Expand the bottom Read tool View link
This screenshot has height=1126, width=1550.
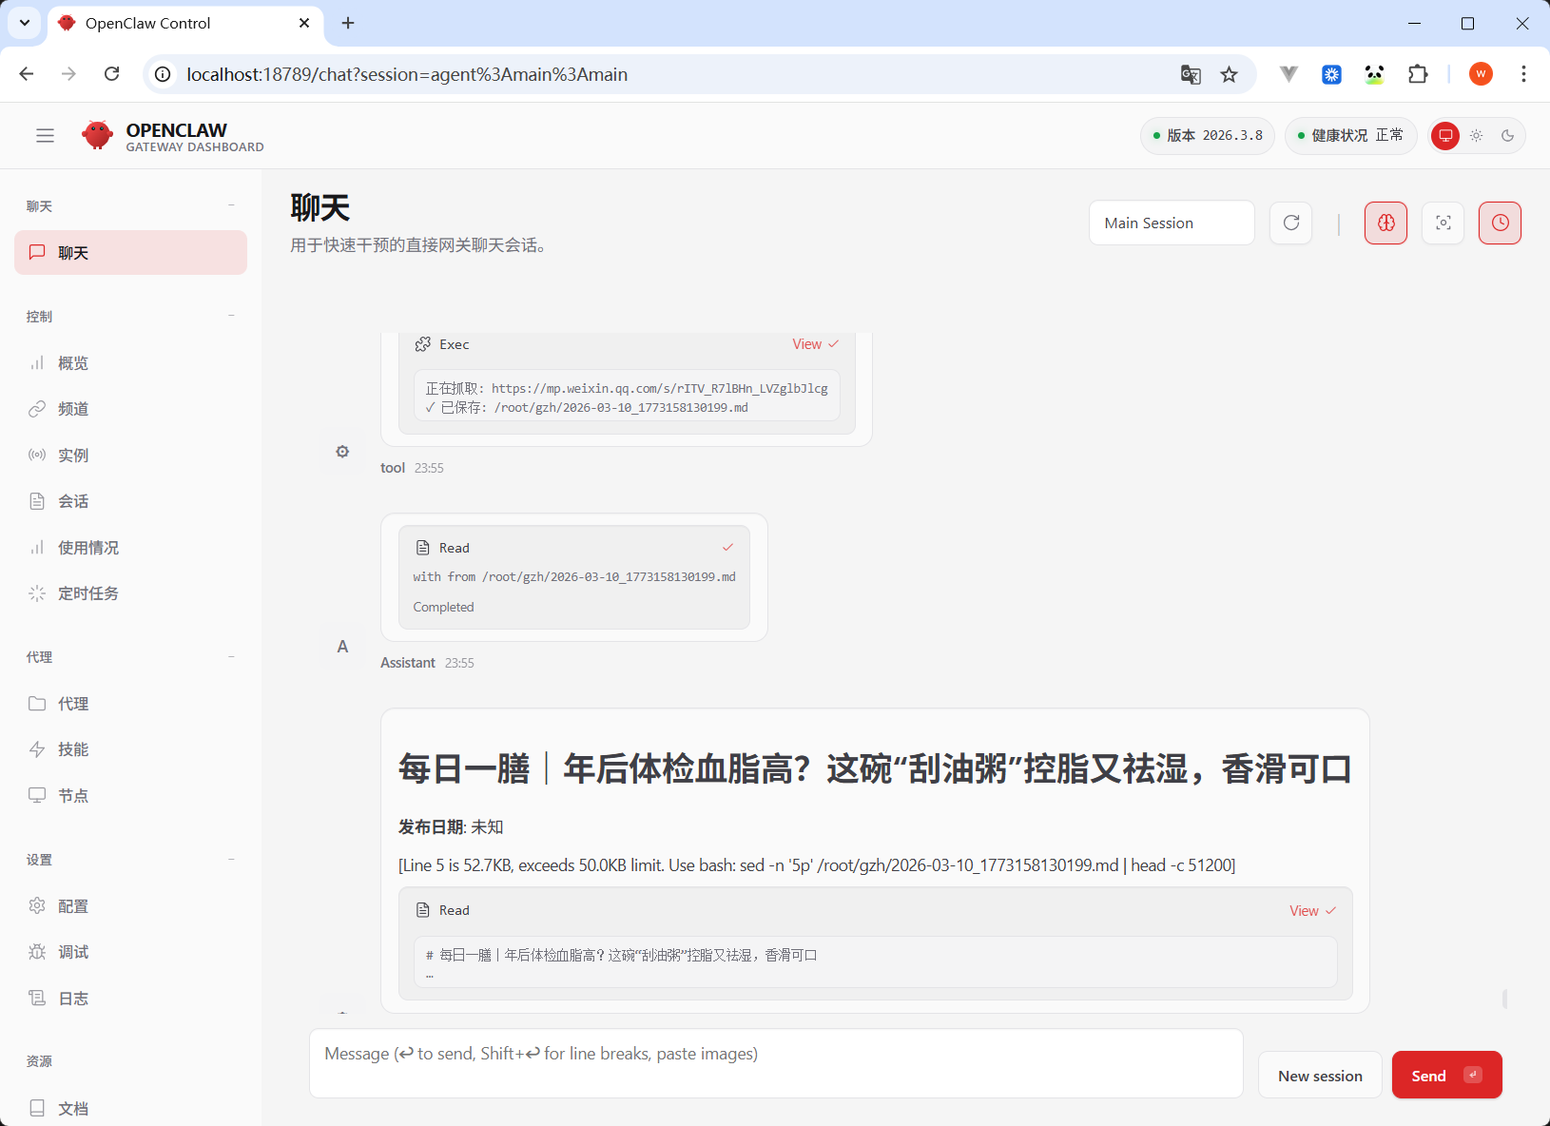coord(1311,911)
